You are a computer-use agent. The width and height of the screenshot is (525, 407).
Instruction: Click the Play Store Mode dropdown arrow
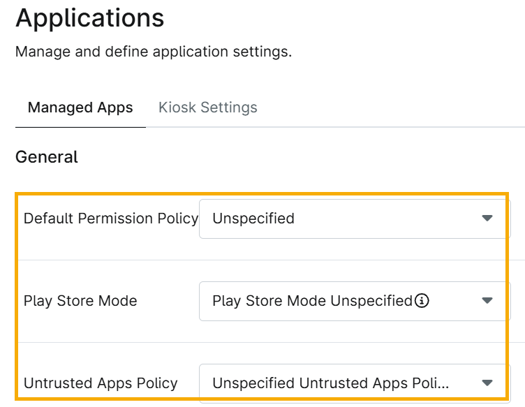coord(487,301)
